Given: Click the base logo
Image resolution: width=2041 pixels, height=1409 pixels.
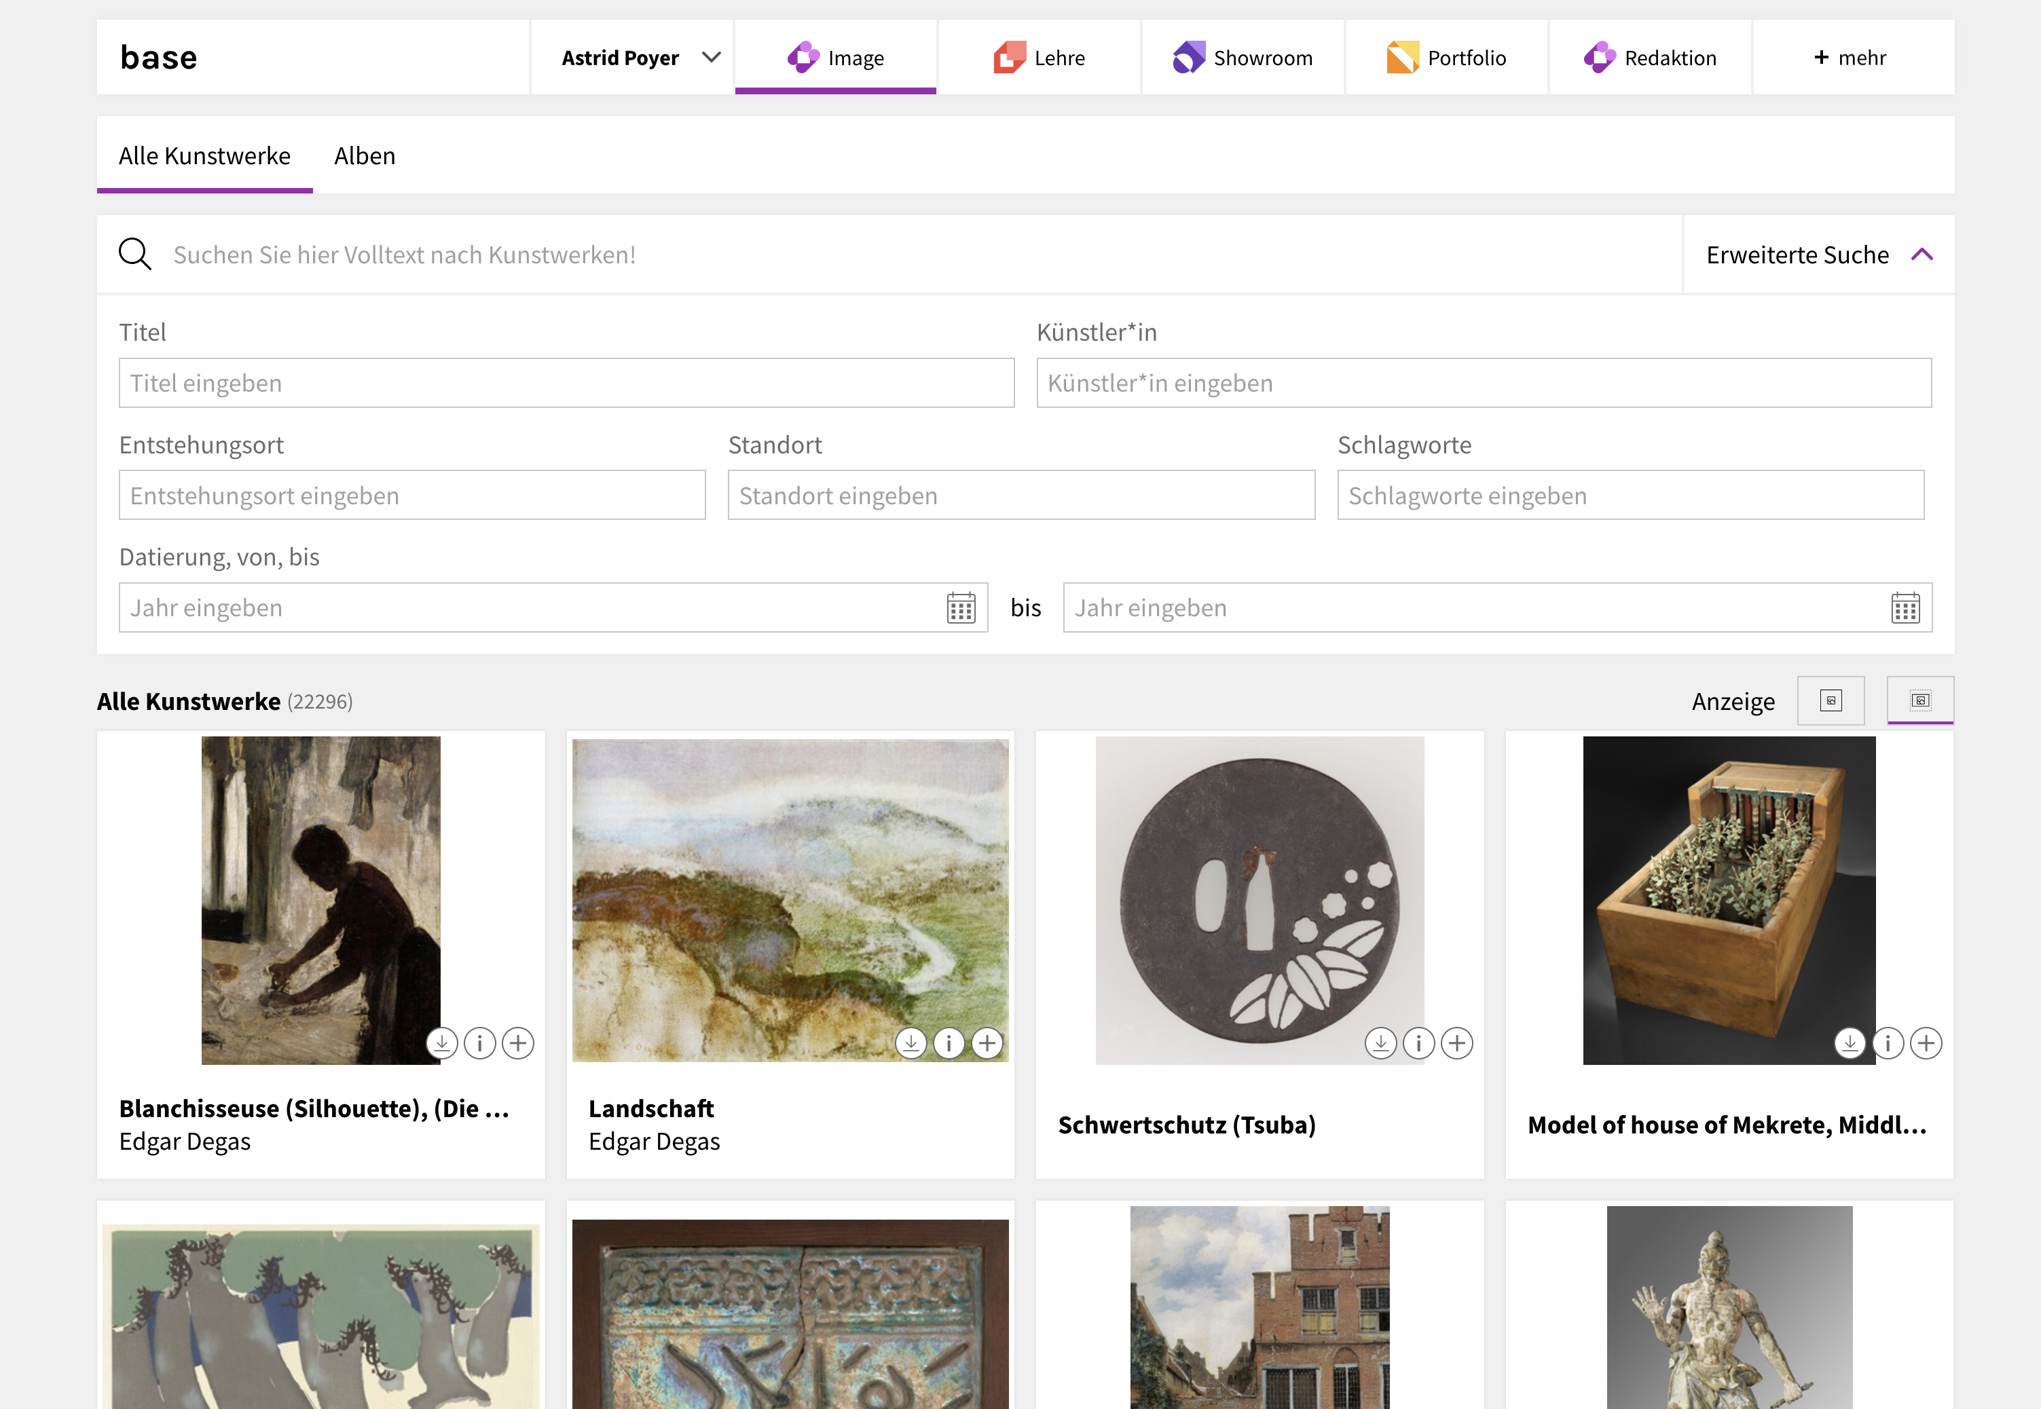Looking at the screenshot, I should click(x=159, y=58).
